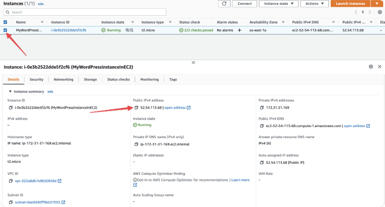This screenshot has width=385, height=207.
Task: Copy the Instance ID in summary
Action: pos(11,108)
